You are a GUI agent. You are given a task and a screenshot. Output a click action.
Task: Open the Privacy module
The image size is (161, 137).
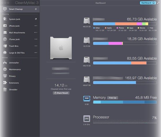(20, 76)
